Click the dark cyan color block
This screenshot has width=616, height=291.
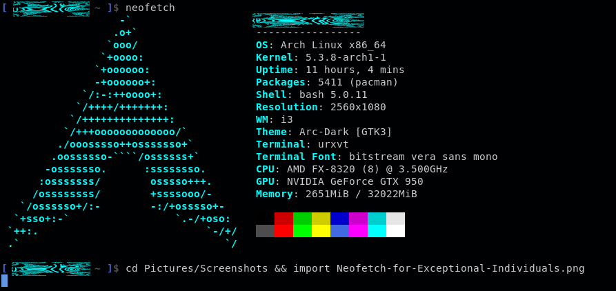coord(377,219)
